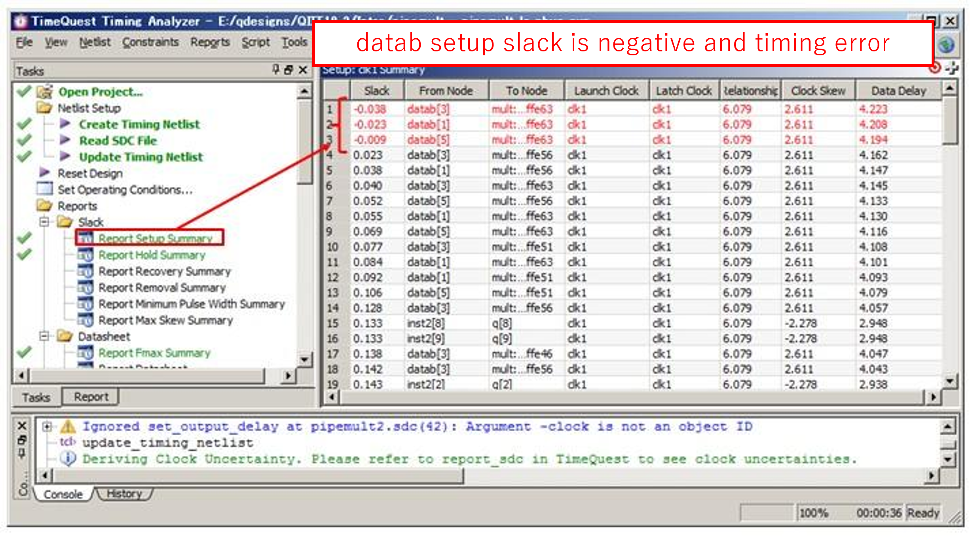Image resolution: width=970 pixels, height=538 pixels.
Task: Sort table by Slack column header
Action: pos(376,91)
